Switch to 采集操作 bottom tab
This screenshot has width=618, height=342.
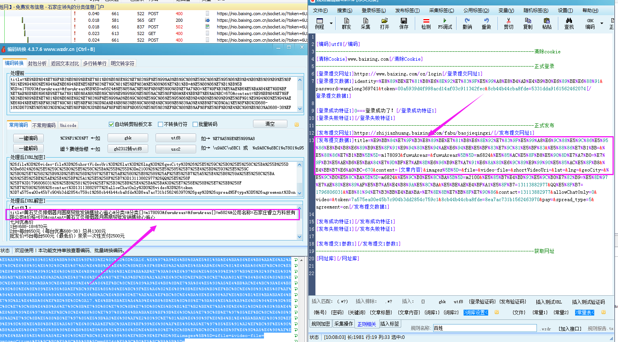(x=344, y=324)
